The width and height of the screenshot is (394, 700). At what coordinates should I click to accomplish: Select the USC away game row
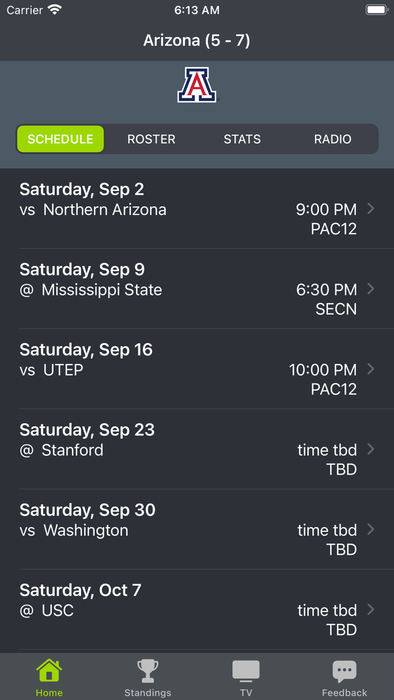click(197, 609)
